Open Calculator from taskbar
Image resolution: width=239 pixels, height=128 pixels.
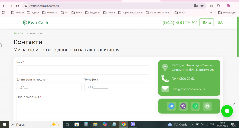coord(86,124)
